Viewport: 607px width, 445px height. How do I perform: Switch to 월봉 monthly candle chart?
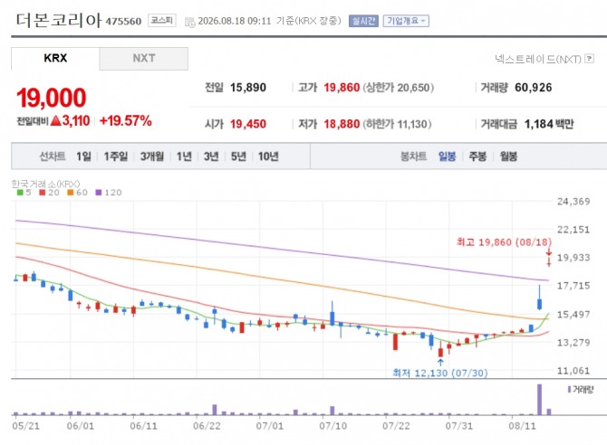point(508,156)
